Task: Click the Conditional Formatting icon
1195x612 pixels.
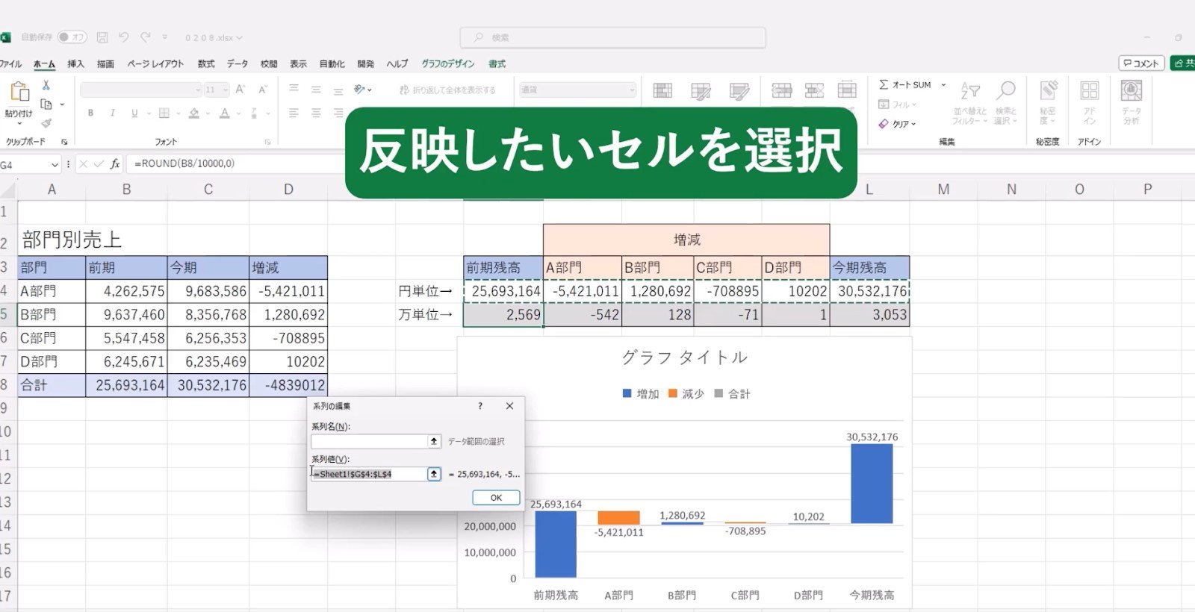Action: [x=662, y=91]
